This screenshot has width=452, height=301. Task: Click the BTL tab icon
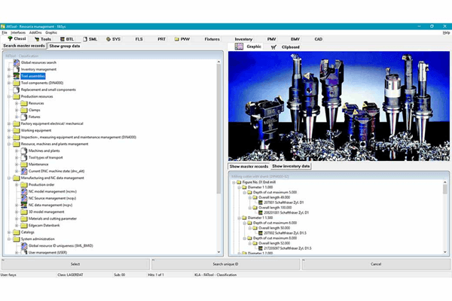click(63, 39)
